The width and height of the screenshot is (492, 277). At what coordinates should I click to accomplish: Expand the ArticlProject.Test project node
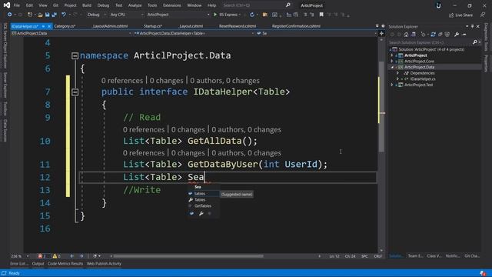(392, 85)
